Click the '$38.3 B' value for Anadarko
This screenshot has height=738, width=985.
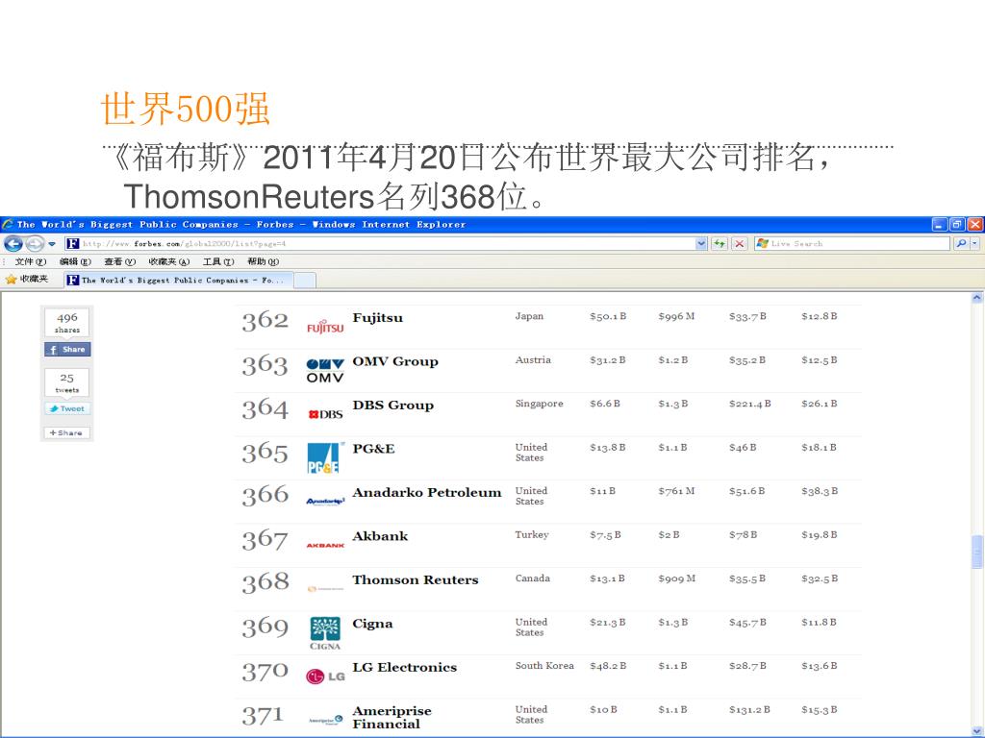[x=820, y=491]
